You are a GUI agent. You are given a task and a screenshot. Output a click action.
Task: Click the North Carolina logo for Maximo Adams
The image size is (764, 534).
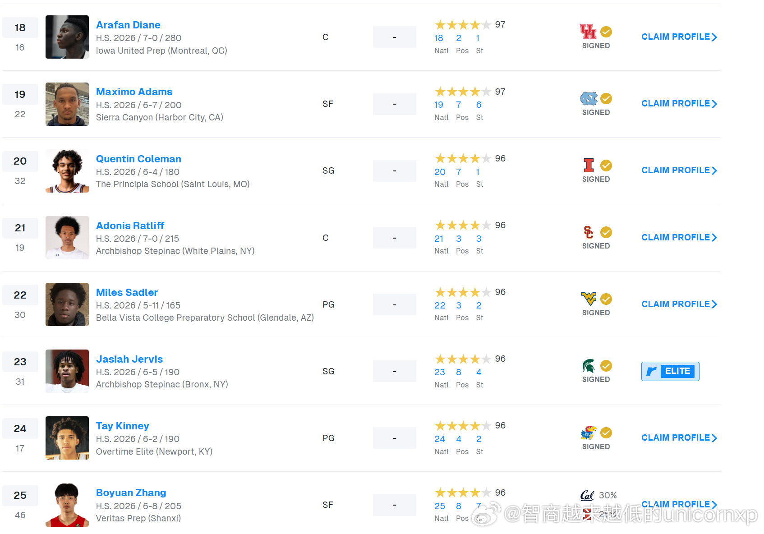pyautogui.click(x=589, y=98)
